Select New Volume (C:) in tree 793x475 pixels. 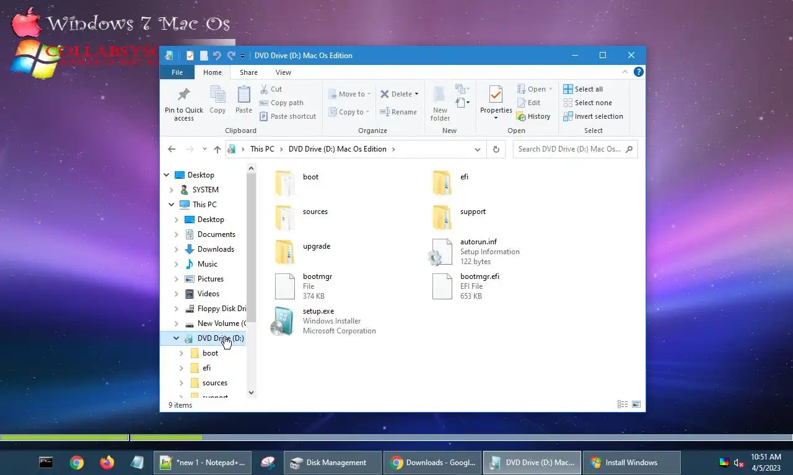tap(215, 323)
